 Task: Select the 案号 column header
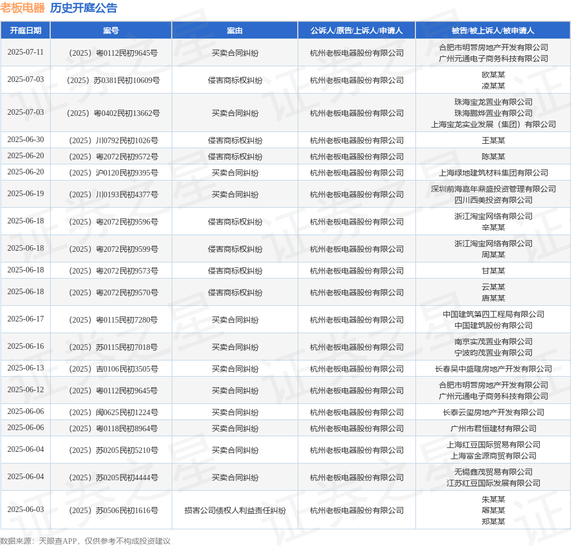coord(111,31)
